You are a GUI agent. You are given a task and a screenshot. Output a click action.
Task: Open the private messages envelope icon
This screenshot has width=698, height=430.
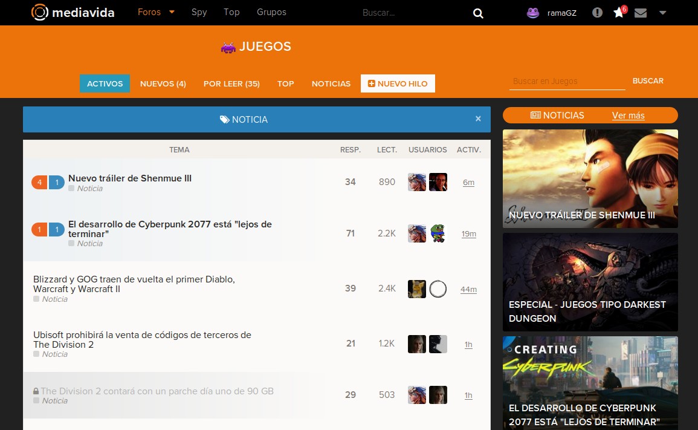641,13
